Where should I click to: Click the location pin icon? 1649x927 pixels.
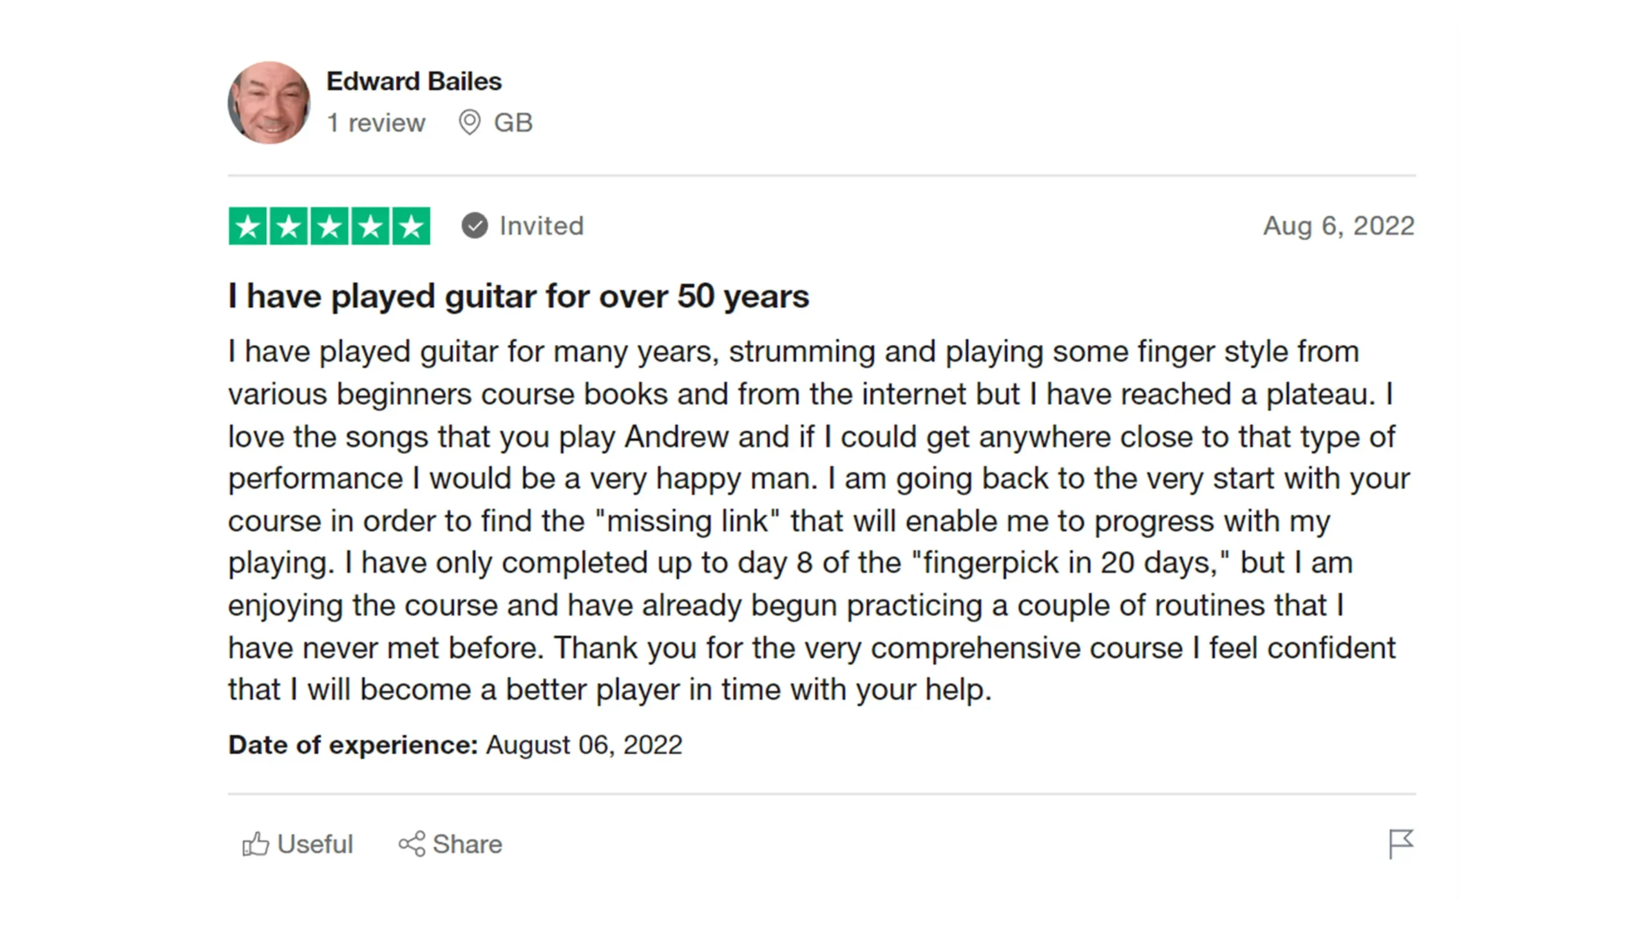[470, 122]
